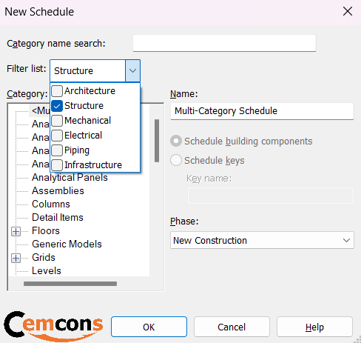This screenshot has height=343, width=361.
Task: Uncheck the Structure filter checkbox
Action: [x=57, y=106]
